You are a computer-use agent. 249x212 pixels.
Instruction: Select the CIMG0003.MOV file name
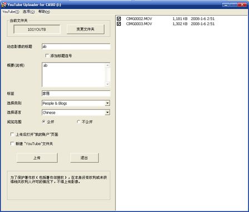[x=139, y=24]
